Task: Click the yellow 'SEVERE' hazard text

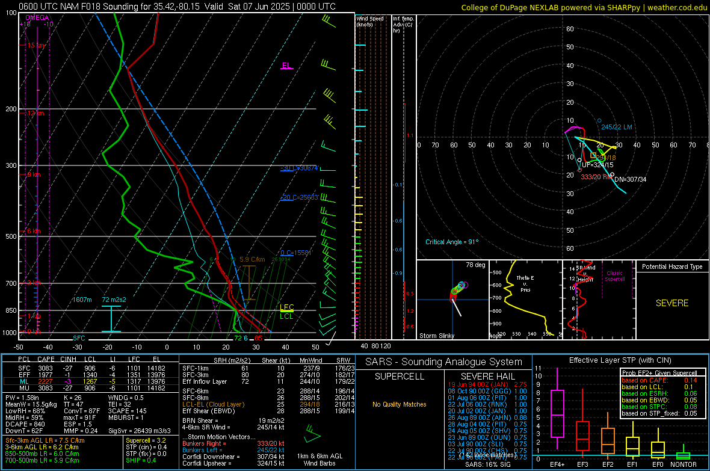Action: click(x=672, y=303)
